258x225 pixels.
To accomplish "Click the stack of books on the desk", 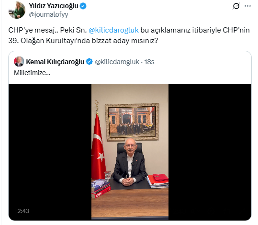I will point(101,189).
